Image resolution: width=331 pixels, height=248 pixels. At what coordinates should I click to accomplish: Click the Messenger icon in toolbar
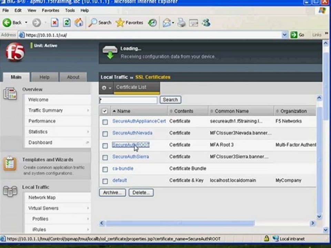[206, 23]
